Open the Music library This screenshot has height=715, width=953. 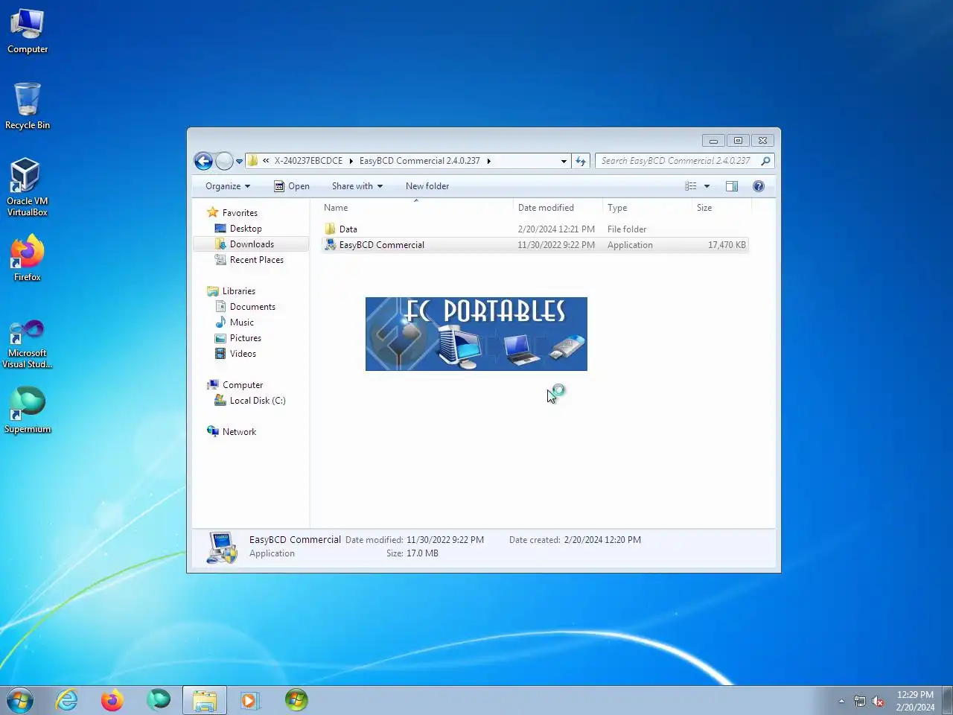(x=241, y=322)
